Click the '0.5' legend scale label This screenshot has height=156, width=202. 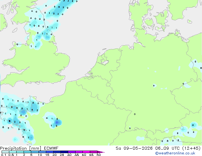pyautogui.click(x=11, y=155)
